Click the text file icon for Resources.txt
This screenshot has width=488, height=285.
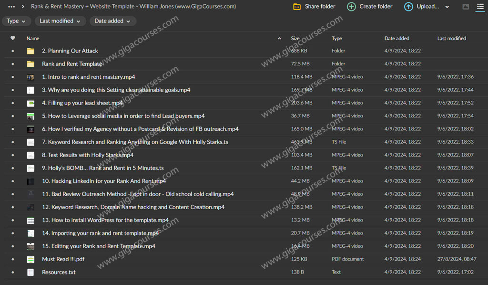[x=30, y=272]
